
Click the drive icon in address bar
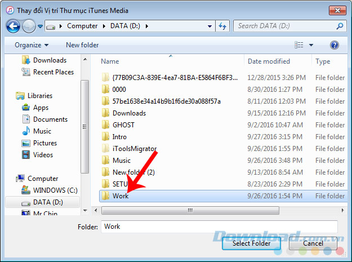[51, 27]
